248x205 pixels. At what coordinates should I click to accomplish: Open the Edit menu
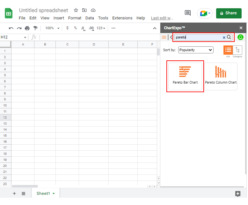[33, 18]
